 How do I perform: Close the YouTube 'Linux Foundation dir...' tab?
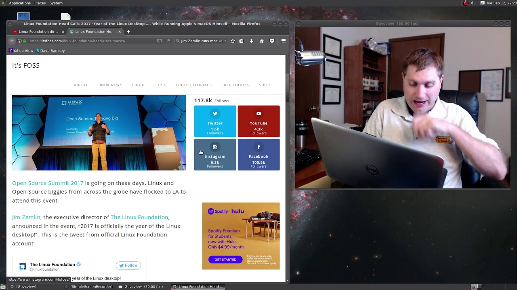[63, 31]
